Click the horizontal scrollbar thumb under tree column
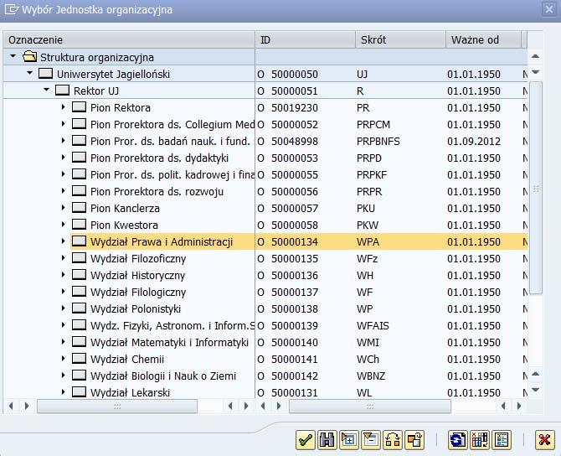This screenshot has height=456, width=561. point(117,407)
